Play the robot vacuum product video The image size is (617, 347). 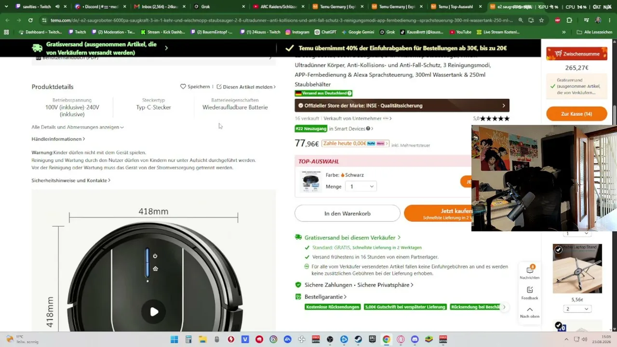154,312
